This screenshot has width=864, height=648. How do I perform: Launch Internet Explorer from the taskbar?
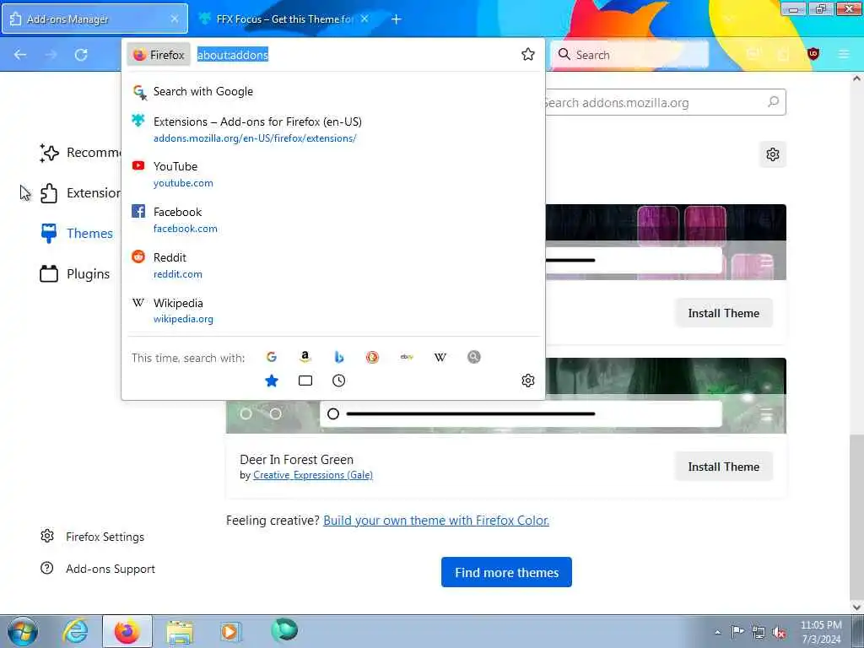(75, 631)
